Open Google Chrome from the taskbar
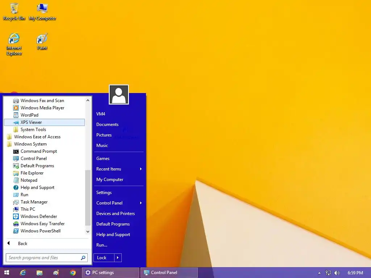Screen dimensions: 371x278 [73, 273]
